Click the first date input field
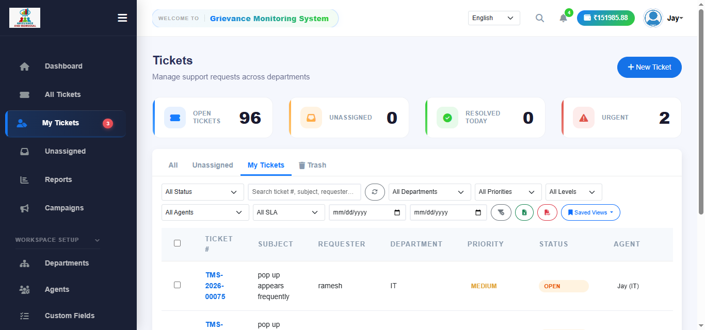Viewport: 705px width, 330px height. [x=367, y=212]
